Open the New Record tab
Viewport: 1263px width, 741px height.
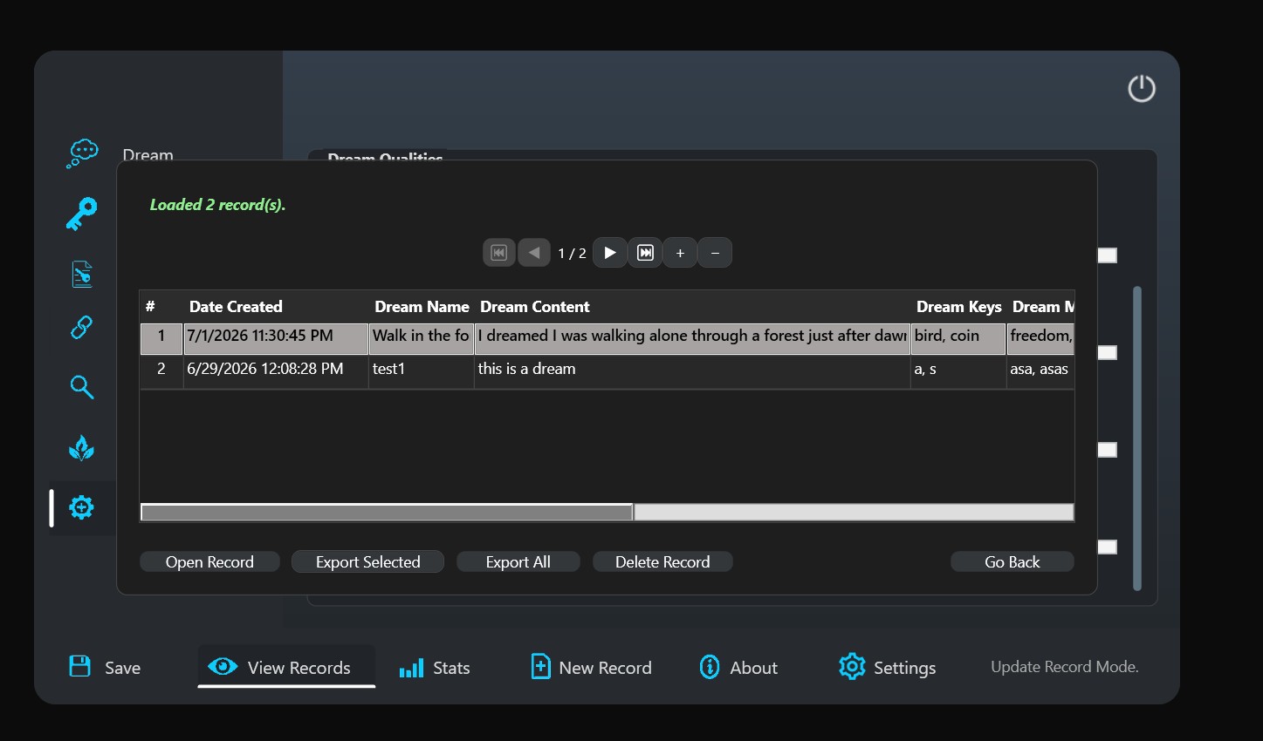click(591, 668)
